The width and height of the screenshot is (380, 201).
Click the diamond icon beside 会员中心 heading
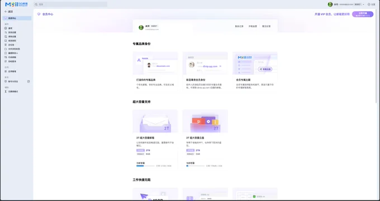[39, 14]
